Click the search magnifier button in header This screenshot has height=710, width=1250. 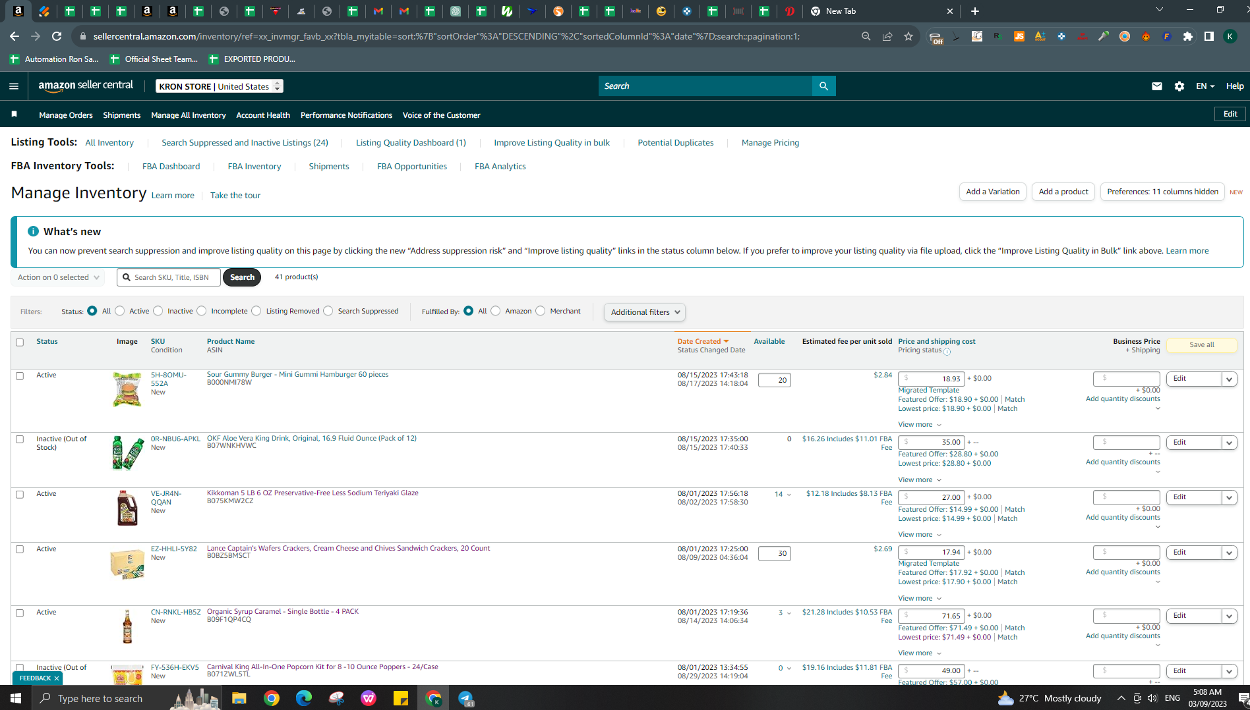pyautogui.click(x=823, y=86)
